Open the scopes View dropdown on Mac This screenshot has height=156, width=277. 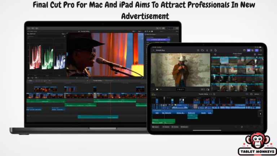pos(63,34)
